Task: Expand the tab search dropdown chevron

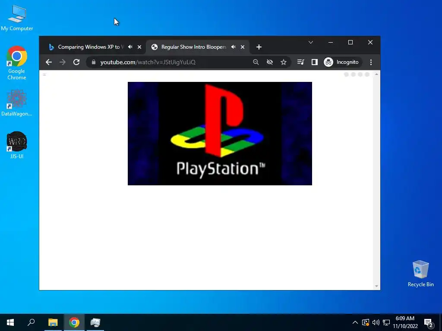Action: (311, 42)
